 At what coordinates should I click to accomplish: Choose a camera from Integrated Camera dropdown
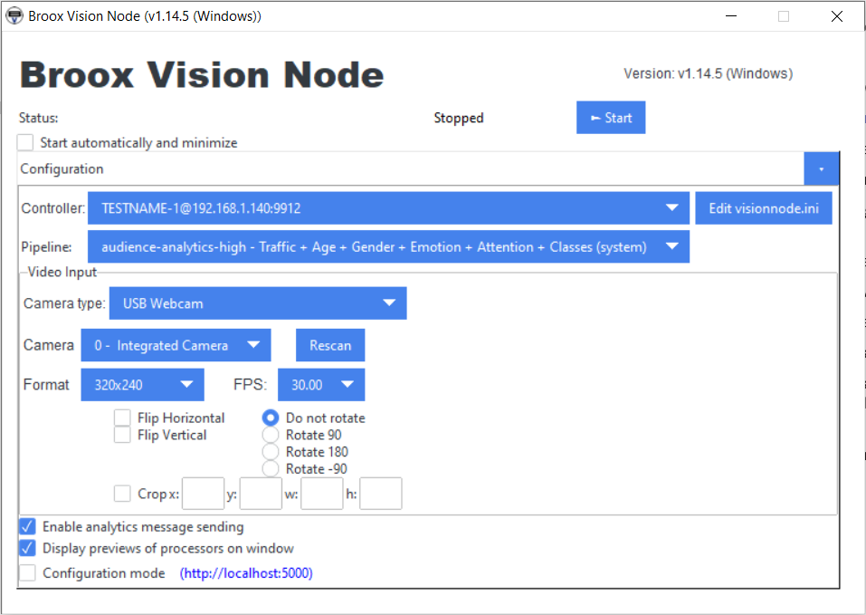176,345
